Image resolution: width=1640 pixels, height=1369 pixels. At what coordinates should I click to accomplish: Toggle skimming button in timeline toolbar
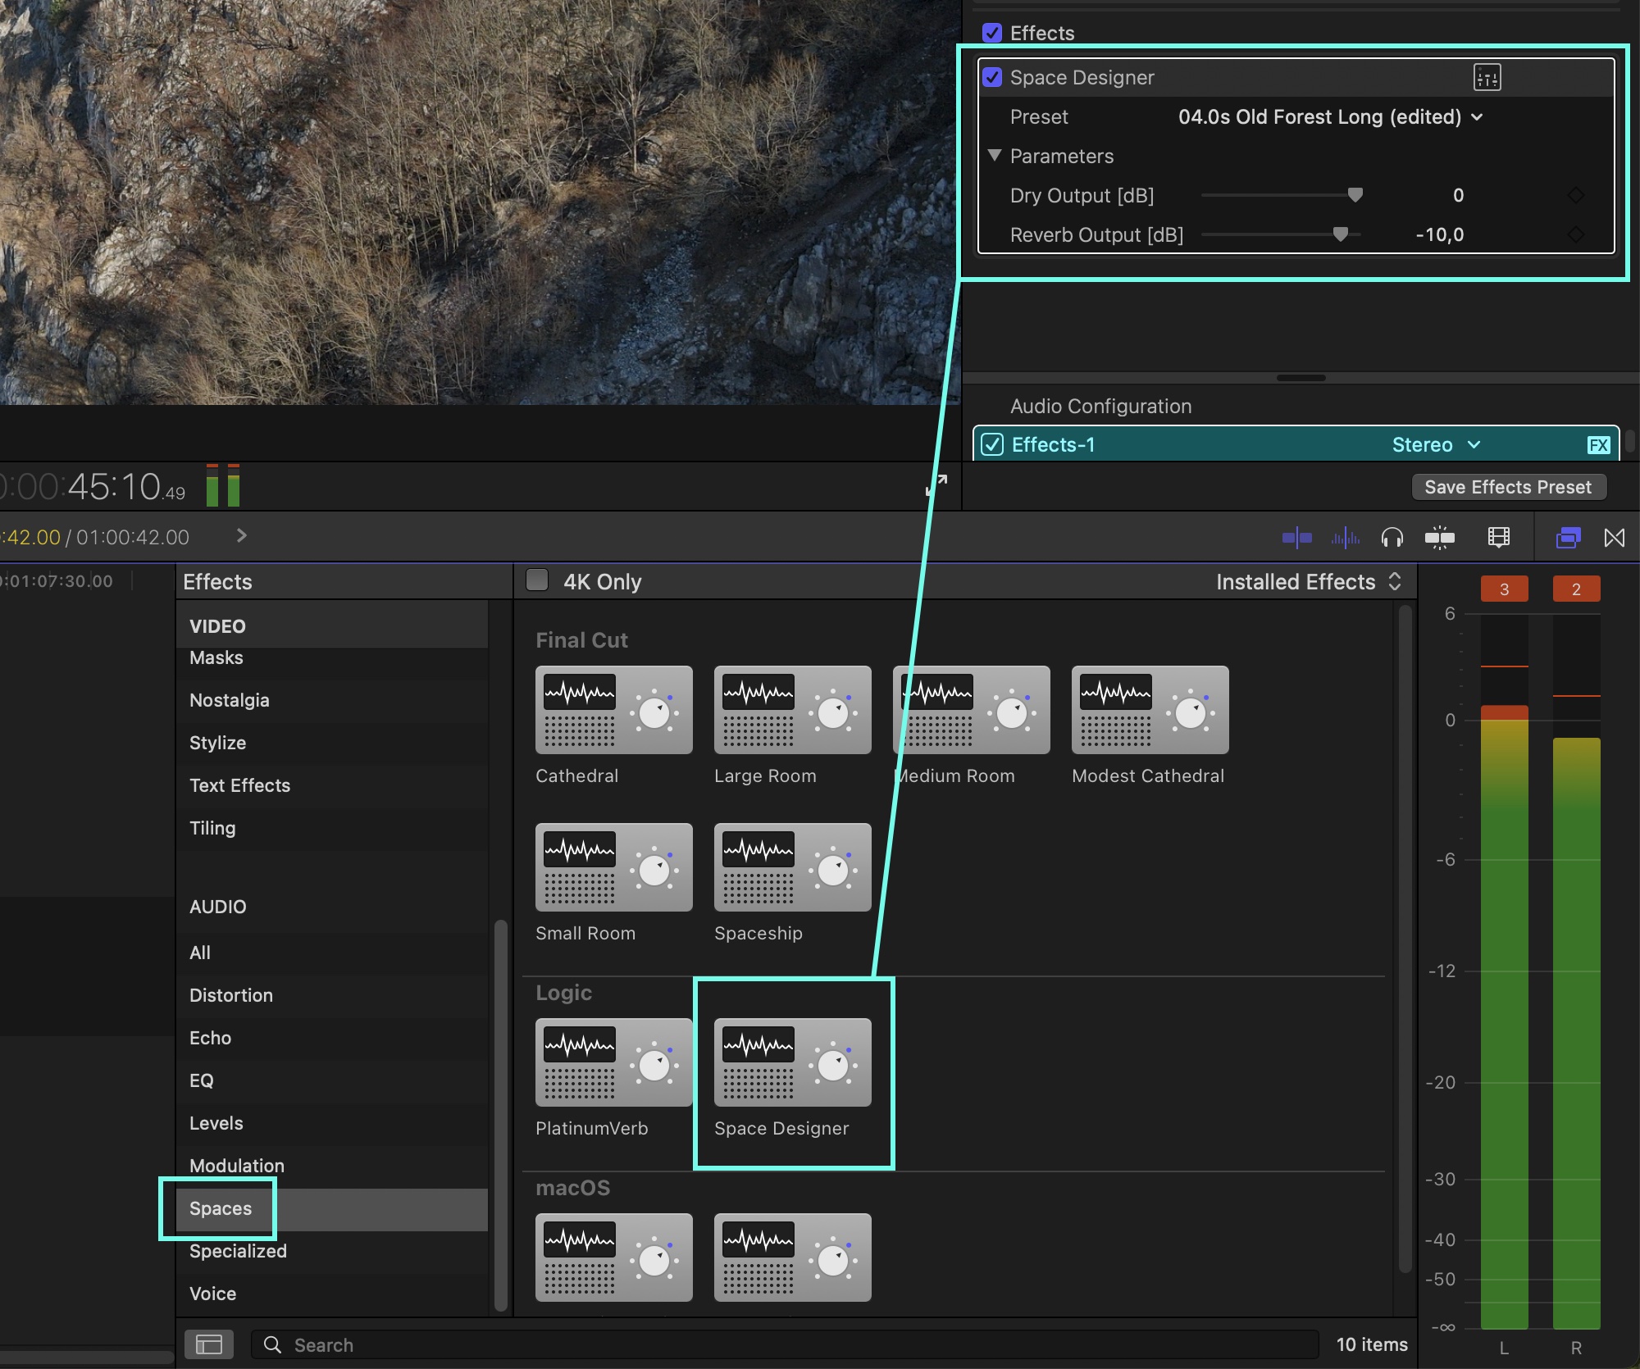tap(1296, 538)
